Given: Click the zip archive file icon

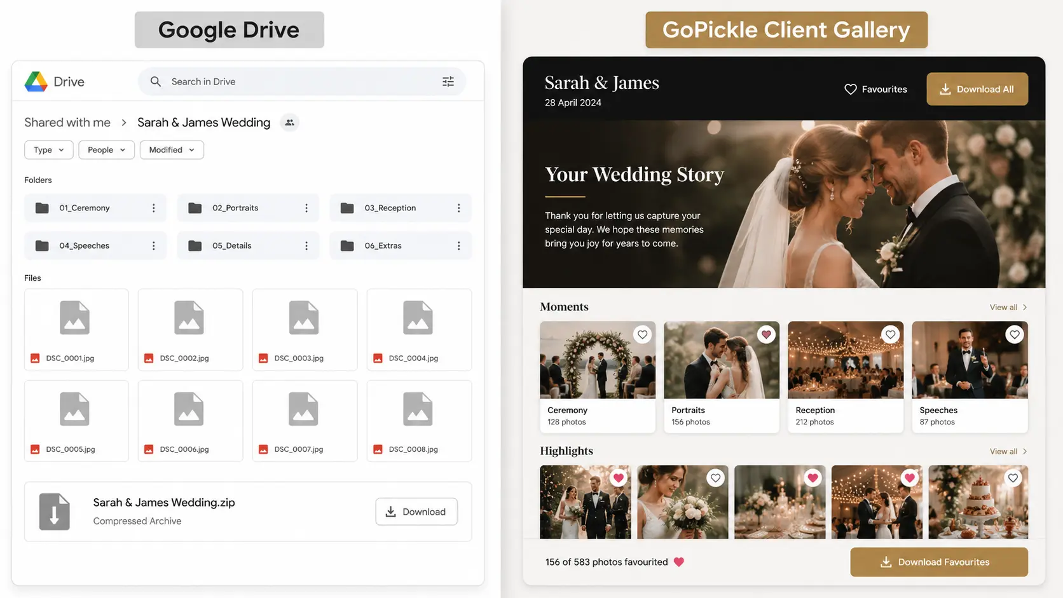Looking at the screenshot, I should [55, 512].
